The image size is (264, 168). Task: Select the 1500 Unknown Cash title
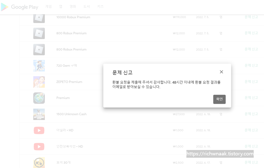point(71,114)
